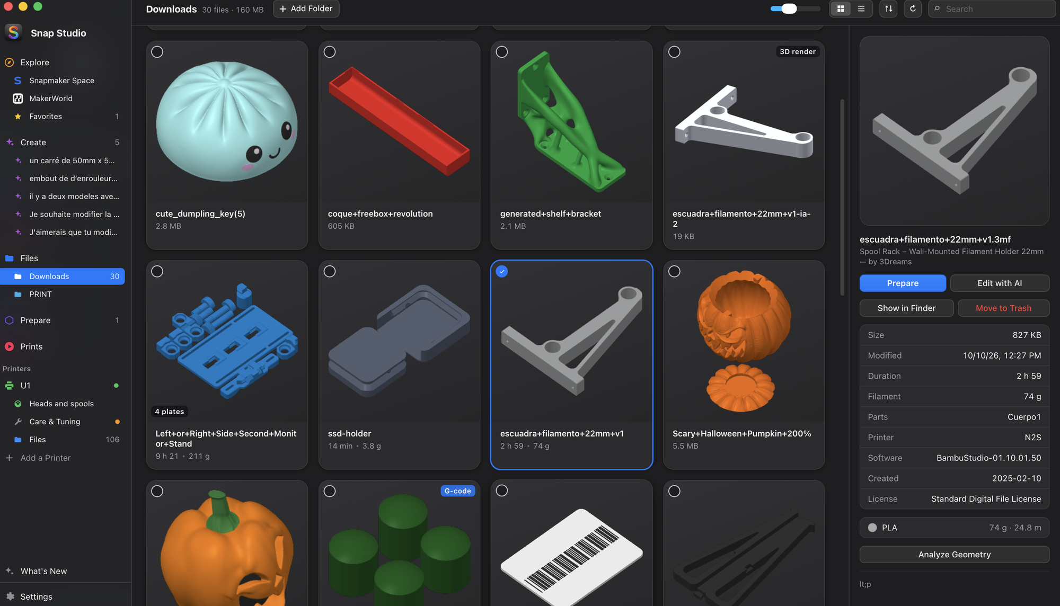Switch to grid view layout

pyautogui.click(x=841, y=9)
